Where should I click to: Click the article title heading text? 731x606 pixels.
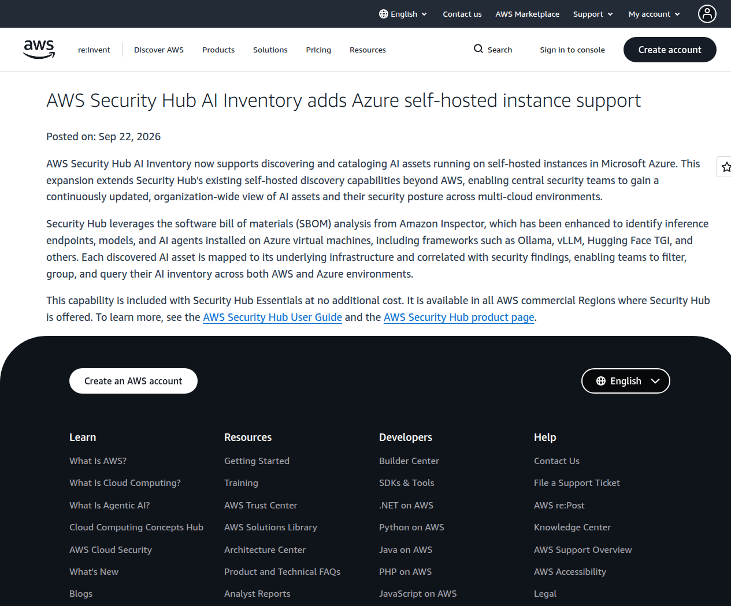click(344, 100)
